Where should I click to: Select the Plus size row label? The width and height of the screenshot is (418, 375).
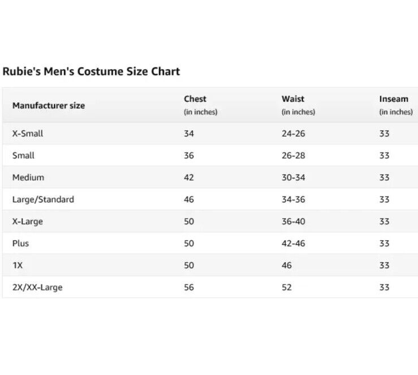coord(20,244)
